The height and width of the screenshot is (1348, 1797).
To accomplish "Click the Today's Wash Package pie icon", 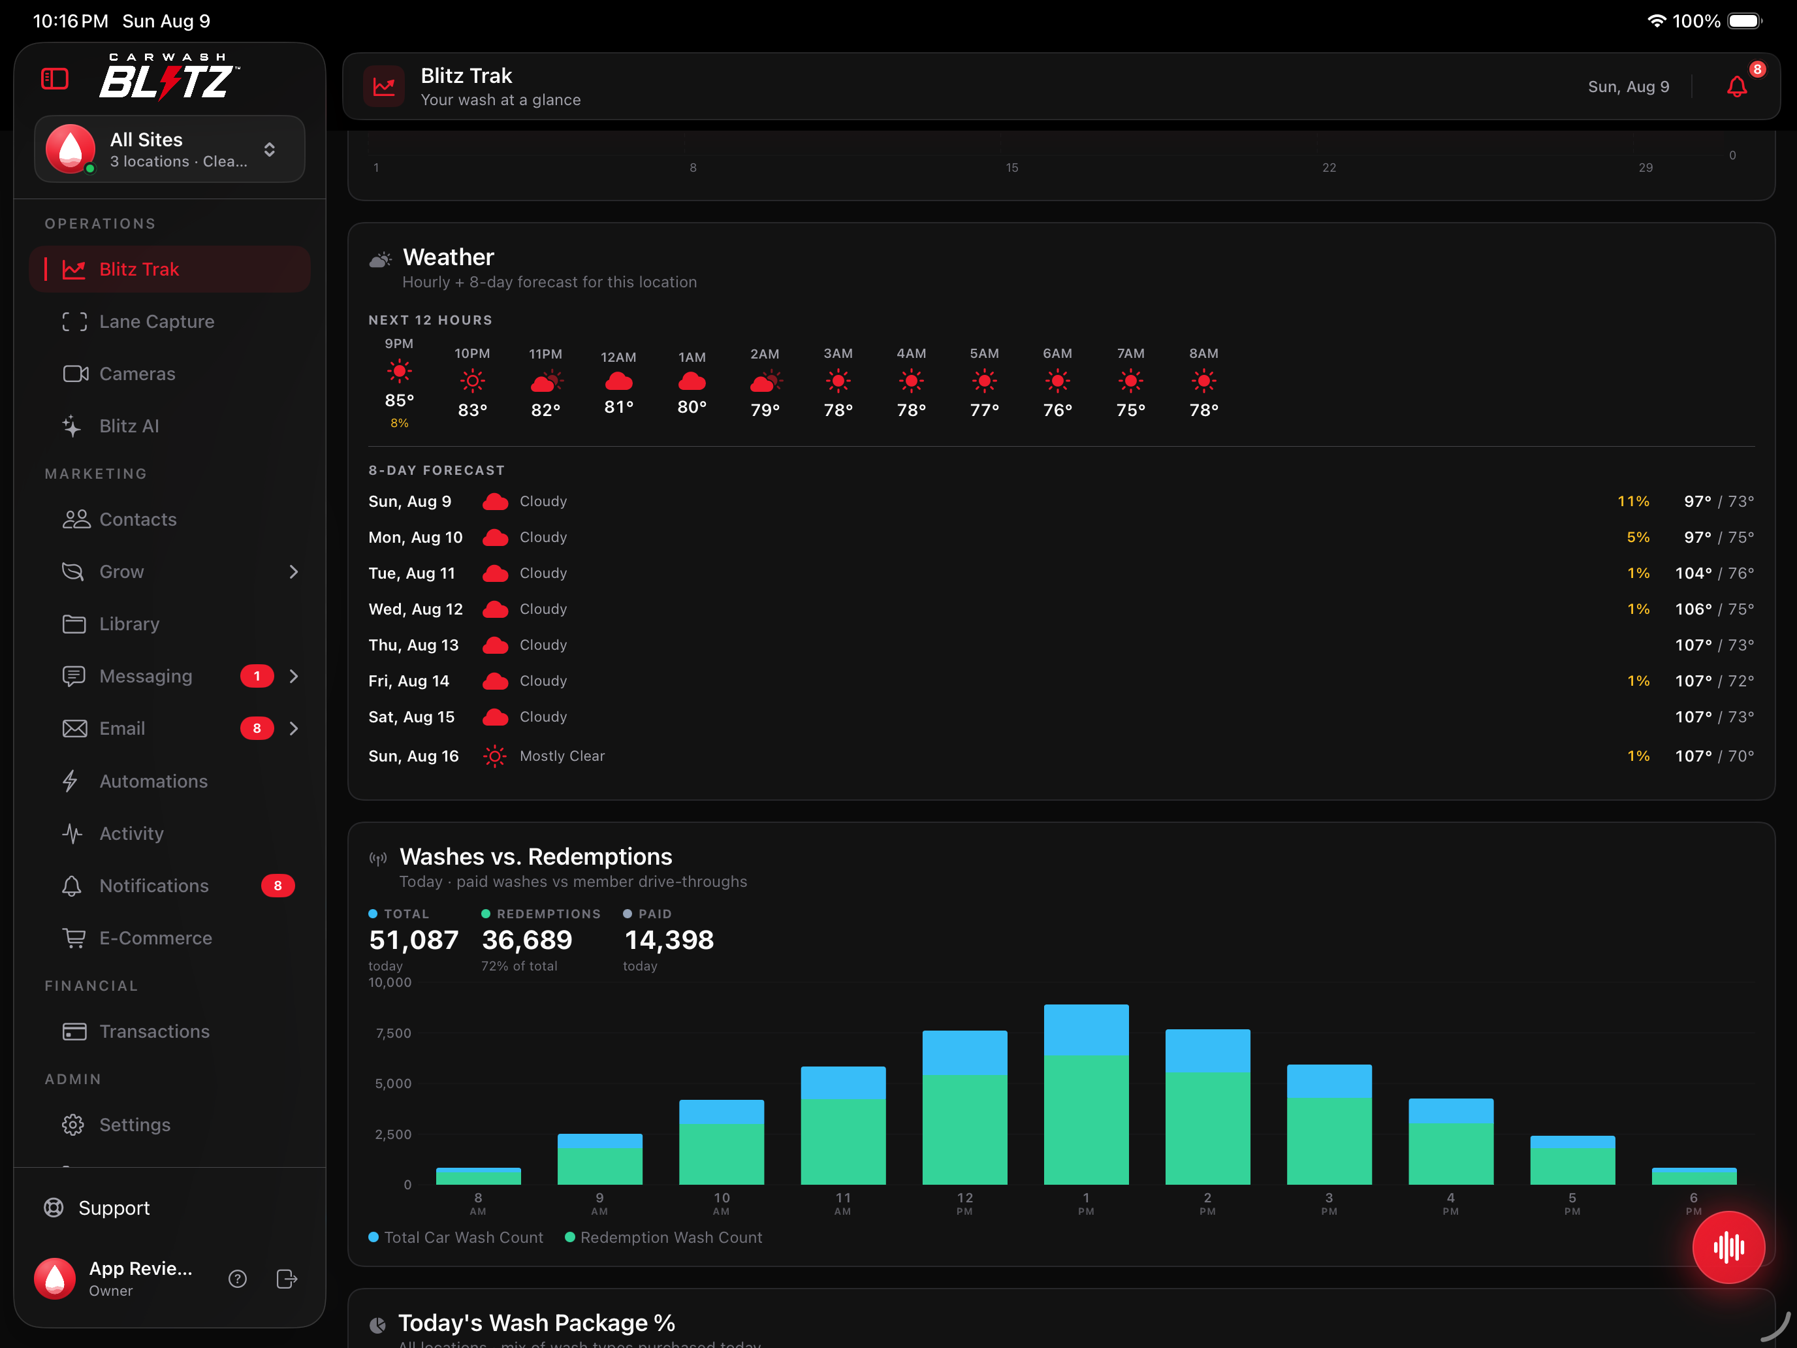I will pyautogui.click(x=378, y=1325).
